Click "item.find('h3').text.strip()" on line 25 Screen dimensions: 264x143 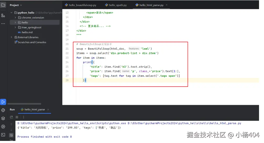tap(128, 67)
